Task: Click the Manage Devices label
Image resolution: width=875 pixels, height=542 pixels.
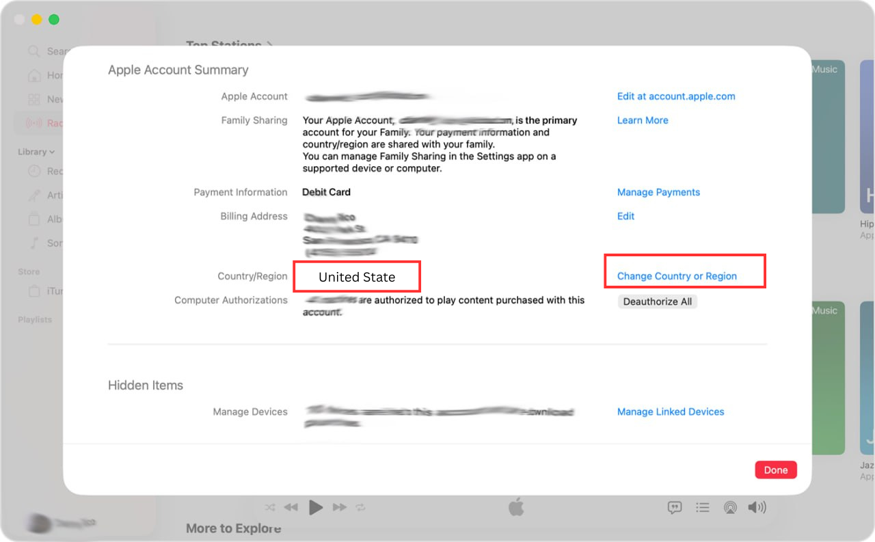Action: [250, 411]
